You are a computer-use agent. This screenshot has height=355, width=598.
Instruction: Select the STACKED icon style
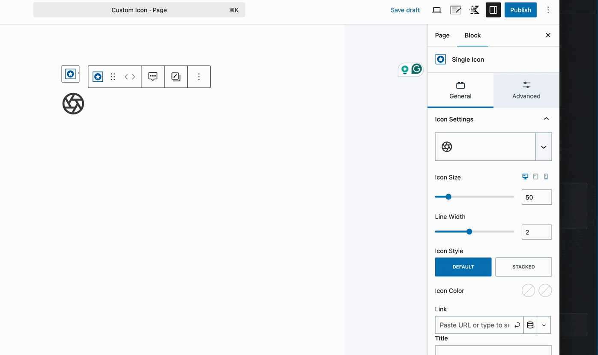[x=523, y=267]
